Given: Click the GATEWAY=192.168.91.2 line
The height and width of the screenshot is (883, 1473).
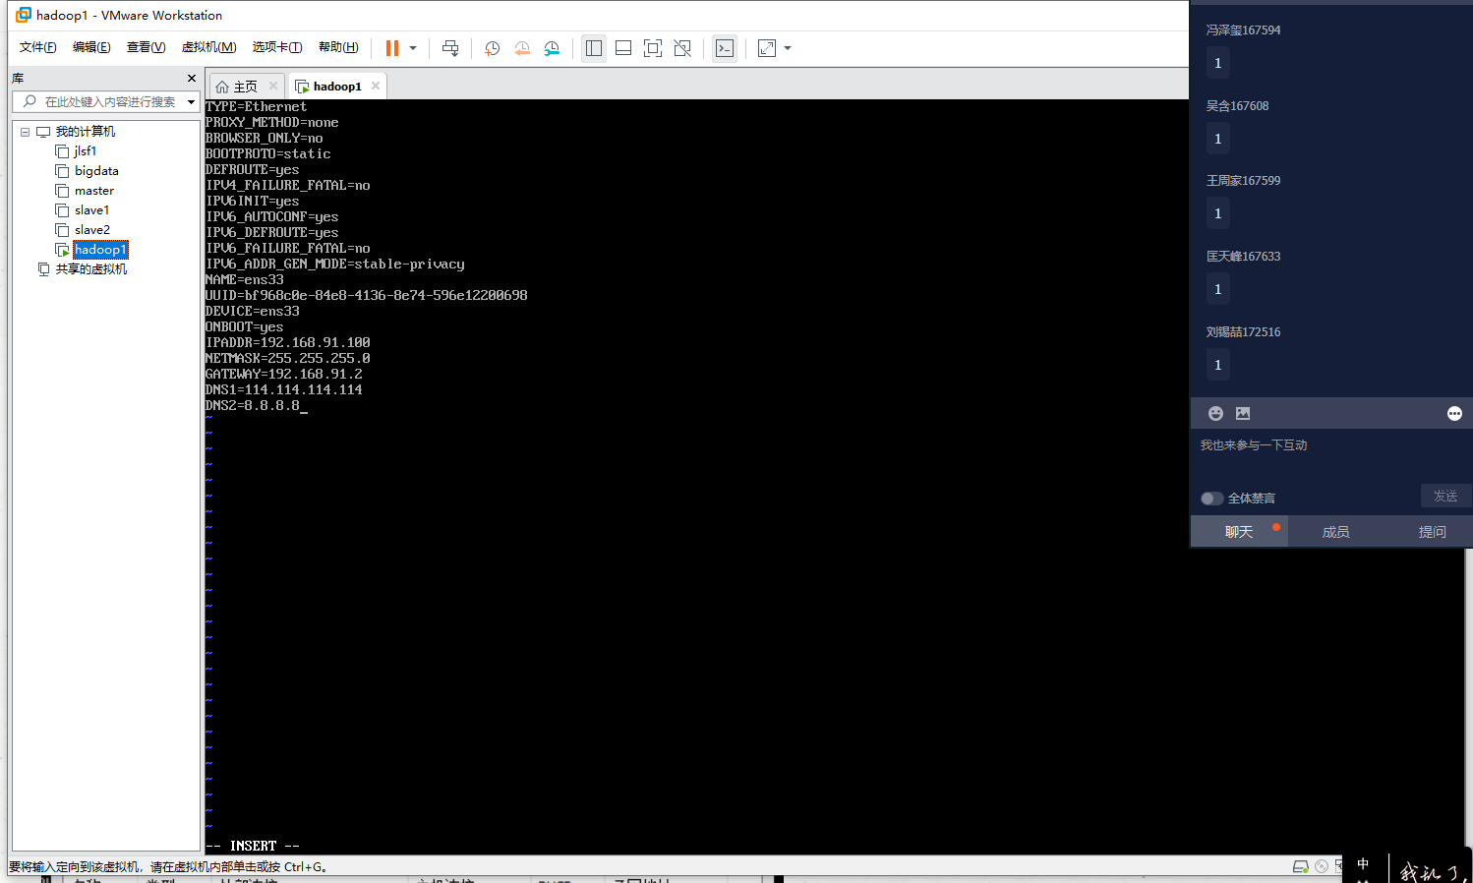Looking at the screenshot, I should (x=284, y=375).
